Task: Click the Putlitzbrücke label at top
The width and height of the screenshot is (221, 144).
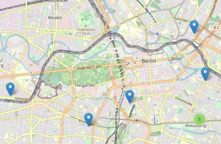Action: coord(57,1)
